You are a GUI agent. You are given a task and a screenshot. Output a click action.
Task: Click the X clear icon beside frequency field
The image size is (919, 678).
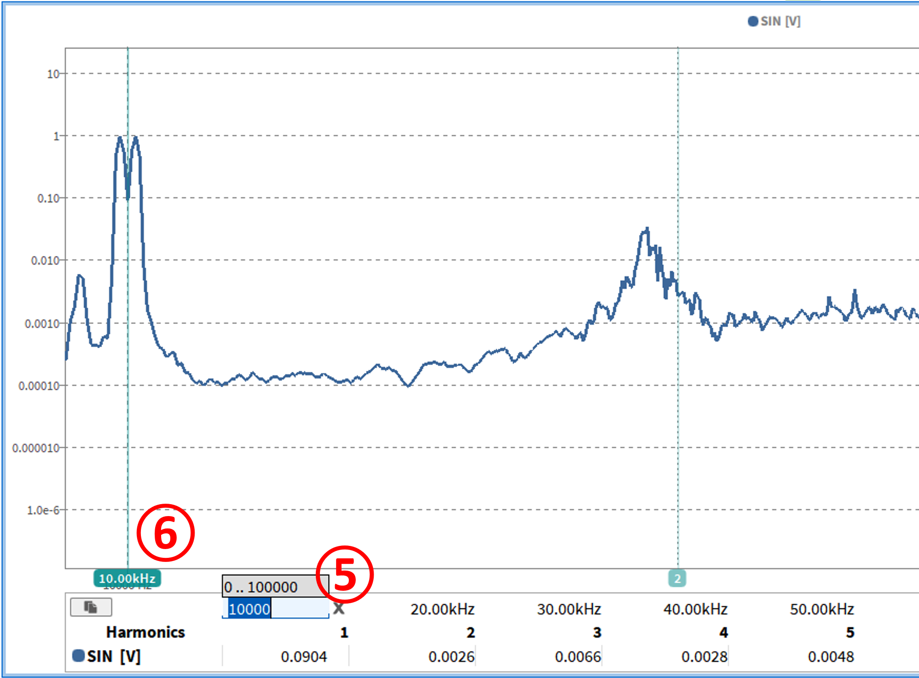pos(339,609)
